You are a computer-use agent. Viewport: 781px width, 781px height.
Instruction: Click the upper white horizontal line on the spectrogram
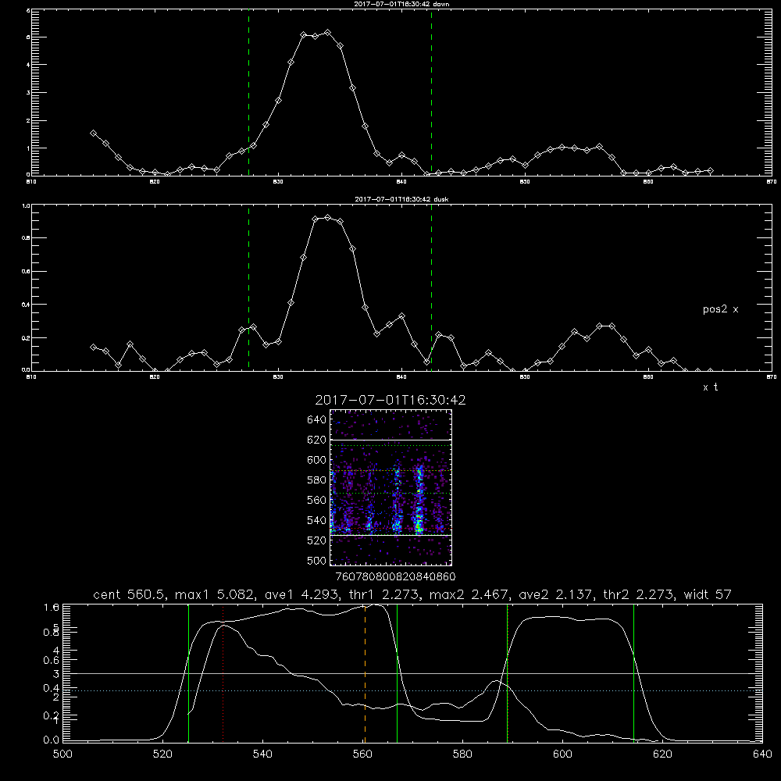(x=391, y=440)
